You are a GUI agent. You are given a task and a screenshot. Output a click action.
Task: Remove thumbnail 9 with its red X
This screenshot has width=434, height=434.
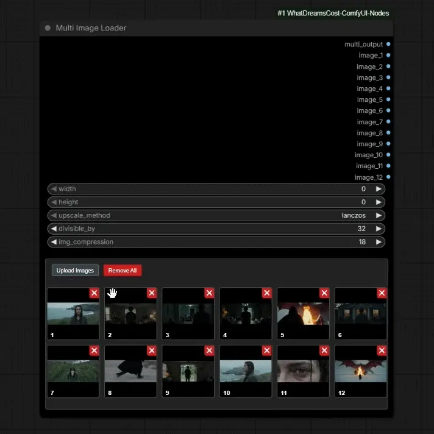click(209, 350)
